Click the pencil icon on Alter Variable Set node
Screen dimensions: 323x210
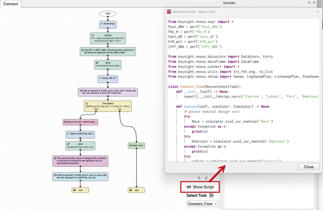coord(68,144)
